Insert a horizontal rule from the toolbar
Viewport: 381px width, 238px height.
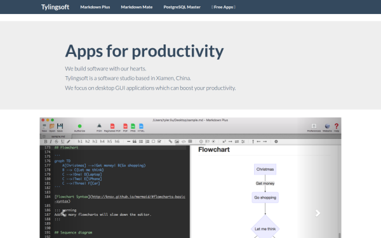point(128,142)
